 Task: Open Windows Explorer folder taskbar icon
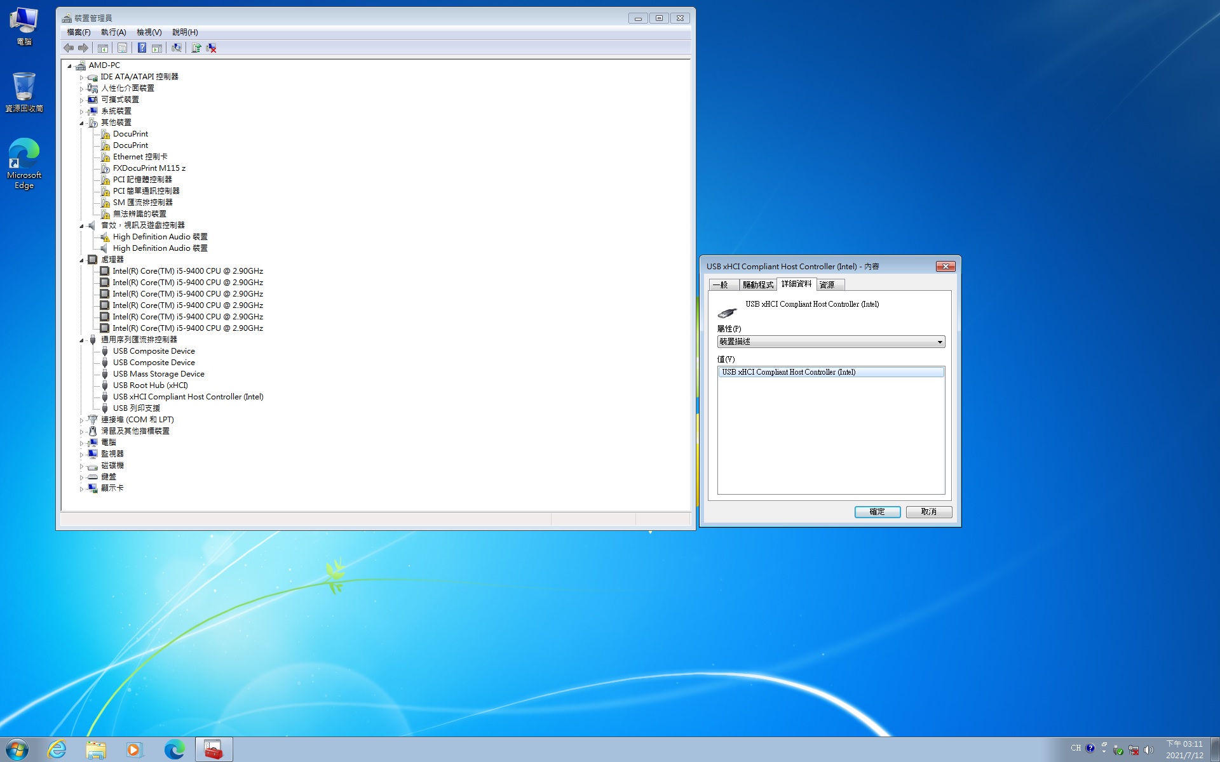[96, 749]
